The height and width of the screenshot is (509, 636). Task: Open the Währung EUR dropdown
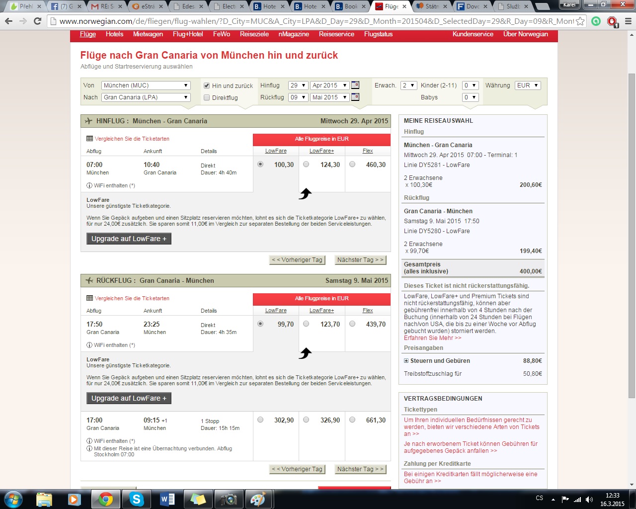[x=528, y=85]
